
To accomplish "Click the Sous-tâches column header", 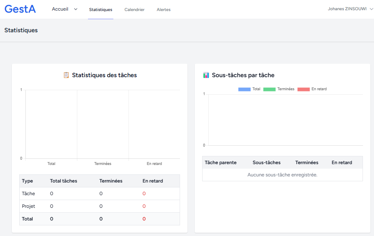I will click(266, 163).
